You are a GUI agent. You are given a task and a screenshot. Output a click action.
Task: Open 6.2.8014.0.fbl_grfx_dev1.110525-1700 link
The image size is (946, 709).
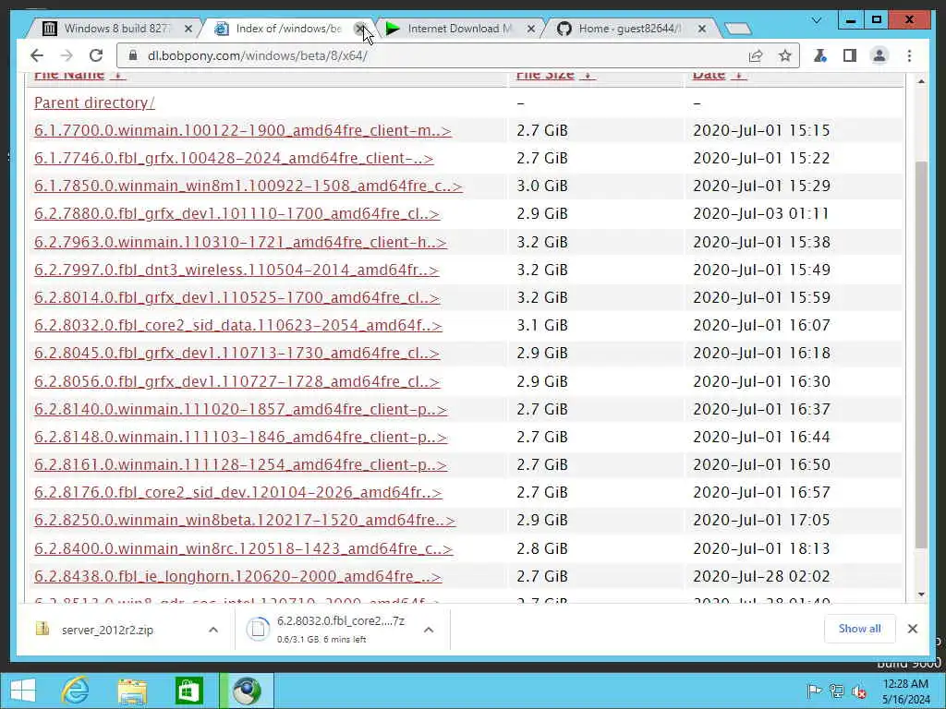pos(236,297)
